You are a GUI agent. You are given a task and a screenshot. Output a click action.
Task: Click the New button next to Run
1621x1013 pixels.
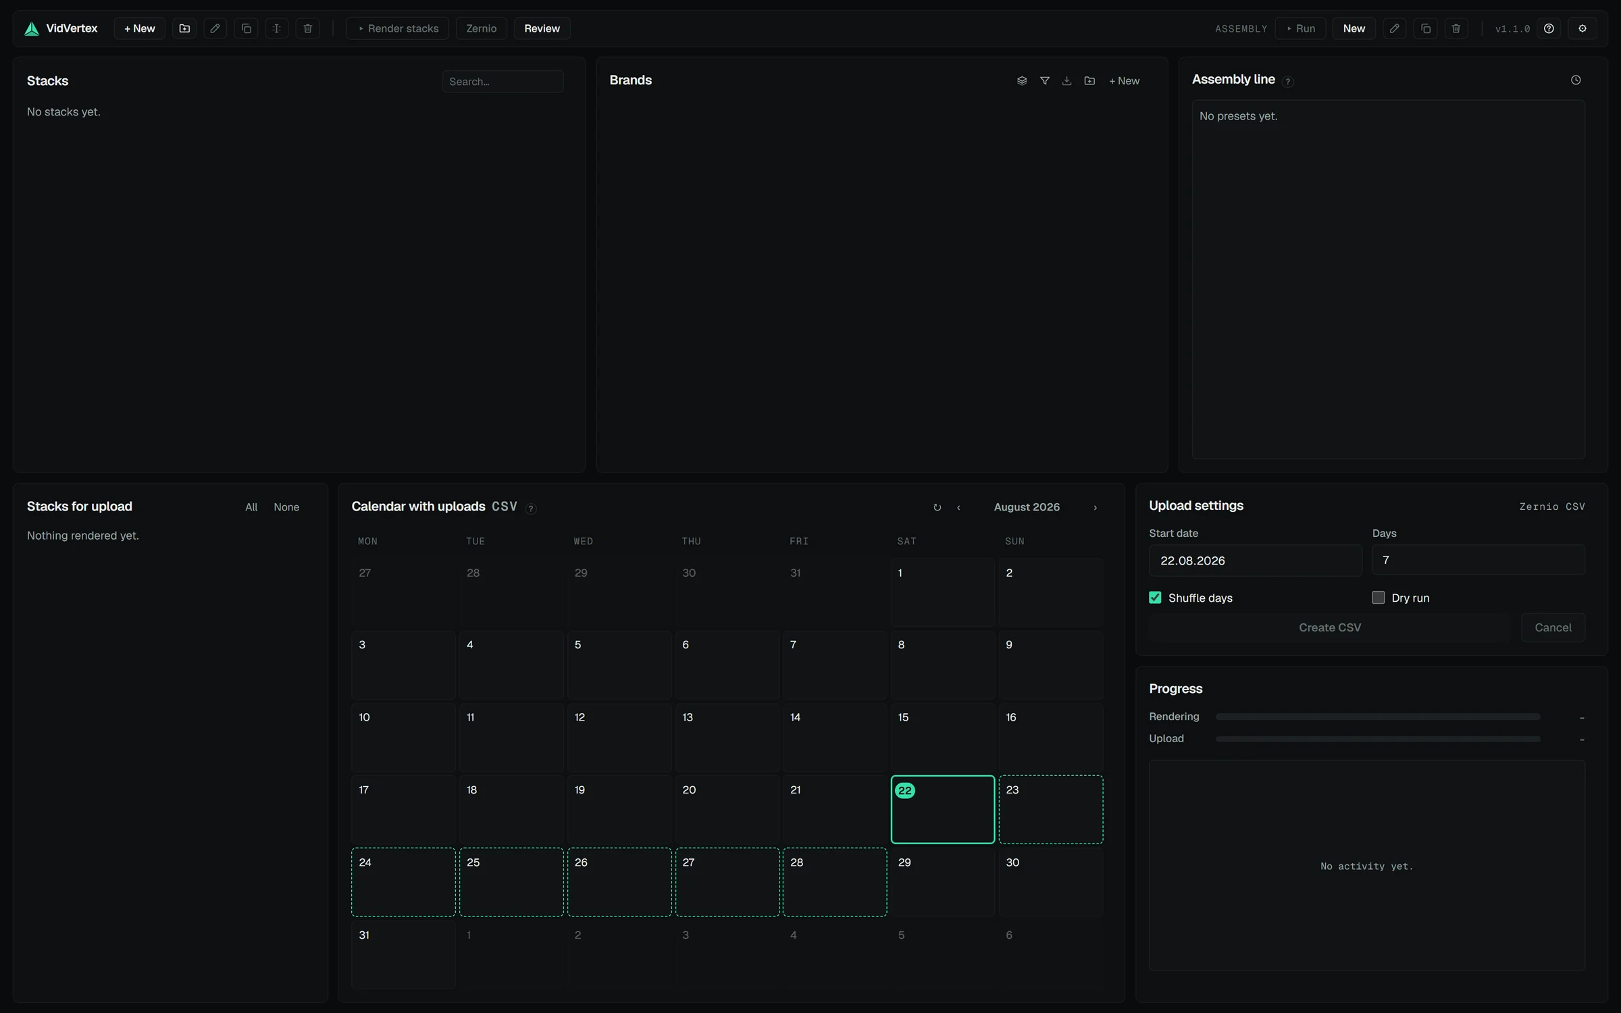pyautogui.click(x=1354, y=28)
